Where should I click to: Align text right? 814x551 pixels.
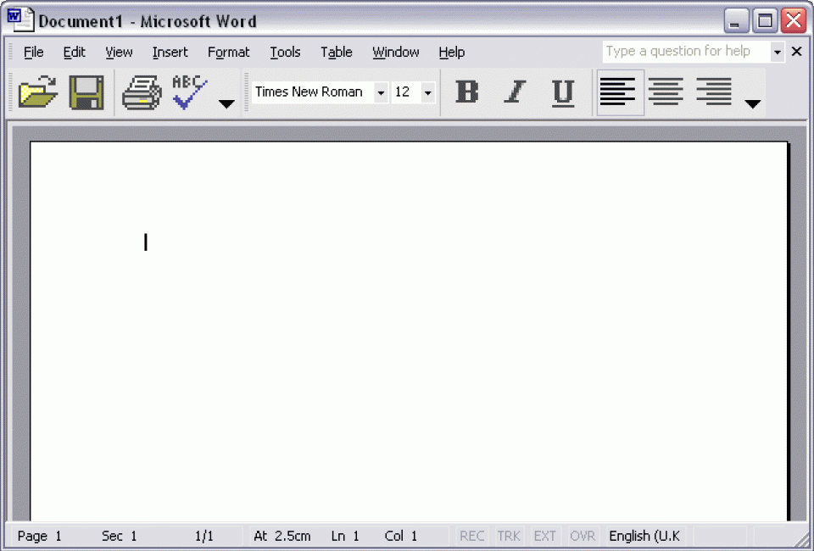713,92
